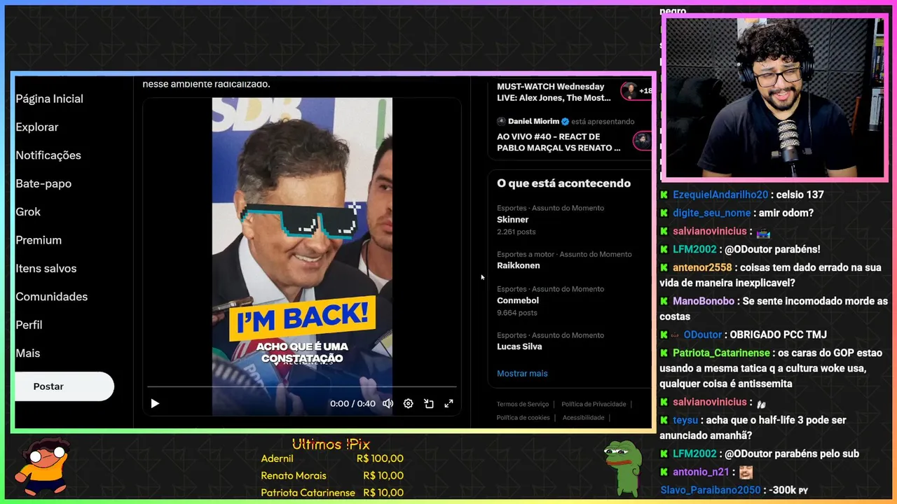Open Grok from sidebar

click(x=28, y=212)
